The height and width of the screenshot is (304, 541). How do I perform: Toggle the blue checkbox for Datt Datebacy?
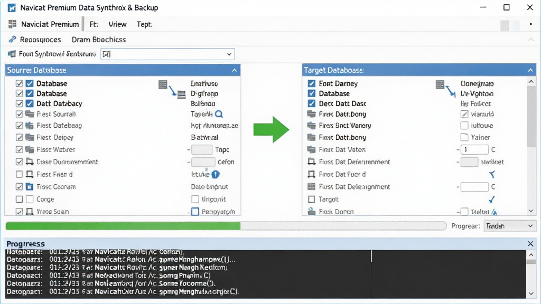click(30, 103)
